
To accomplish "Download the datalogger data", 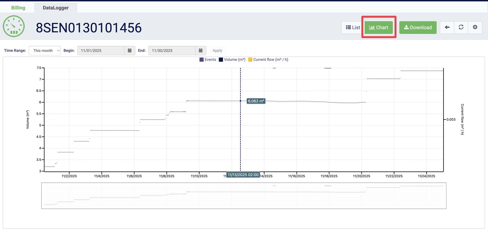I will (418, 27).
